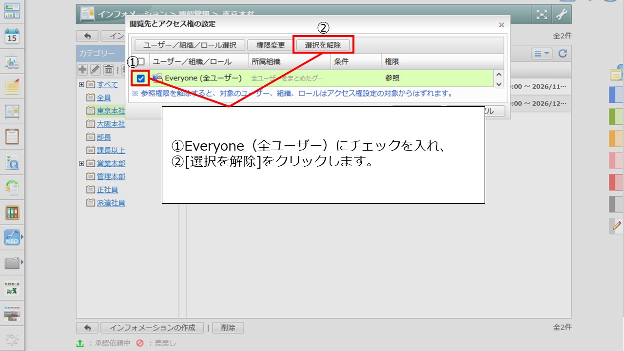Viewport: 624px width, 351px height.
Task: Pick the blue color tab on right edge
Action: click(617, 95)
